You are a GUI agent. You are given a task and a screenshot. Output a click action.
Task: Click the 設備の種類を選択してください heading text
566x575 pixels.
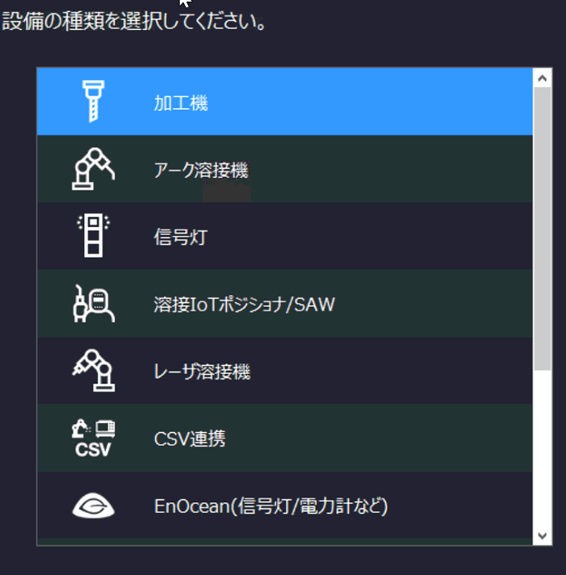(x=135, y=21)
